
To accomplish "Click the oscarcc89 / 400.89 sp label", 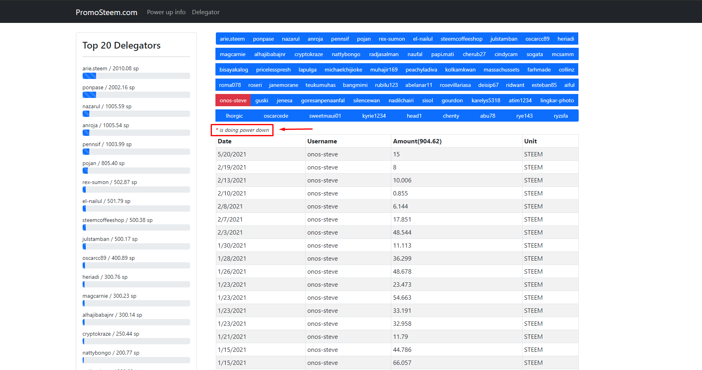I will tap(108, 258).
